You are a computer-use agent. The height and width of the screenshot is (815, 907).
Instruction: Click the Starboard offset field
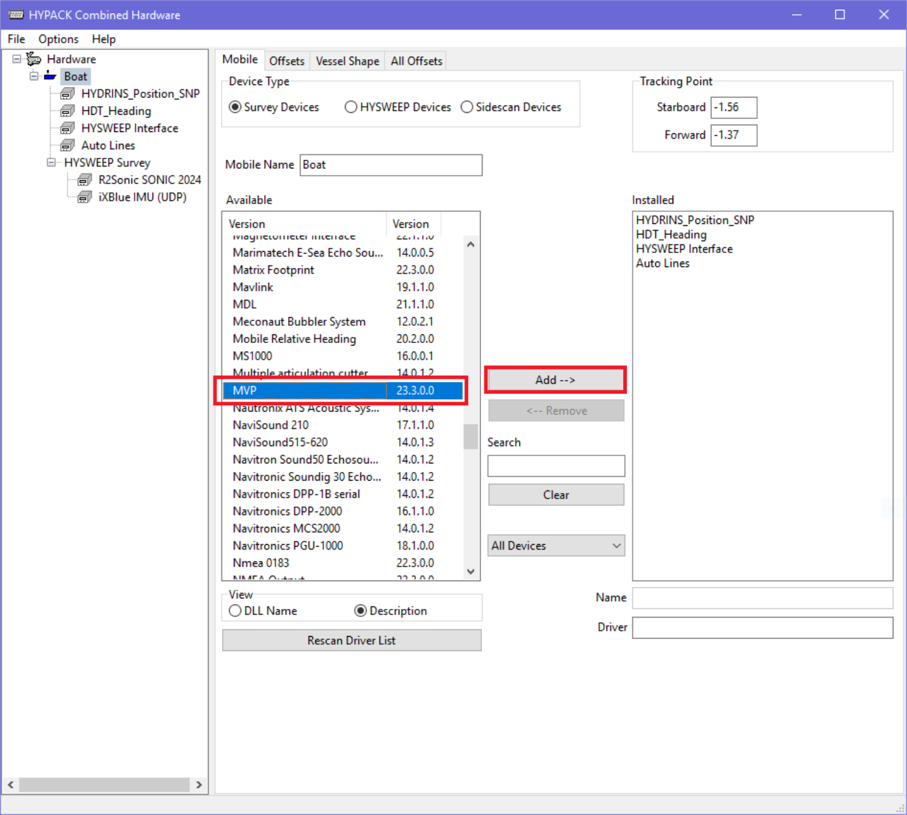734,107
